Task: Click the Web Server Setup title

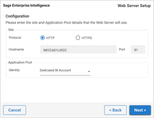Action: tap(134, 6)
